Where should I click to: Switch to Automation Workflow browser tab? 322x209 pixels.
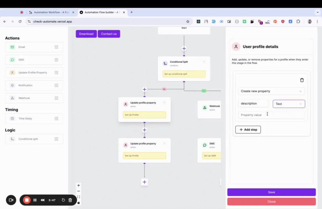click(x=51, y=12)
